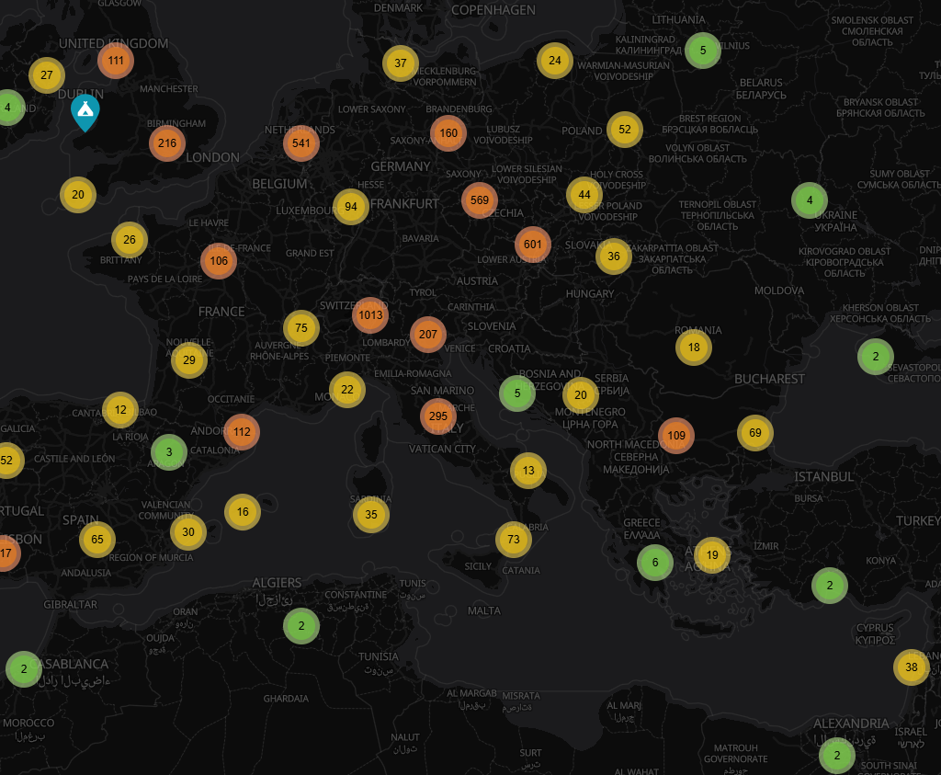Click the 35 cluster on Sardinia
The width and height of the screenshot is (941, 775).
pyautogui.click(x=371, y=515)
